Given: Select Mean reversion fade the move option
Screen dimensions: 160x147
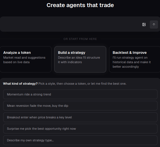Looking at the screenshot, I should tap(80, 106).
